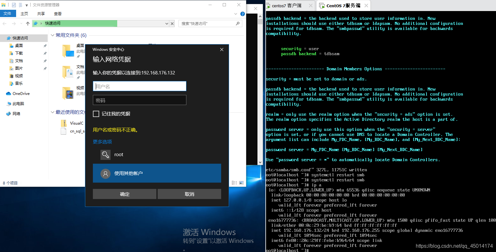The width and height of the screenshot is (496, 252).
Task: Switch to the 主页 ribbon tab
Action: pos(24,14)
